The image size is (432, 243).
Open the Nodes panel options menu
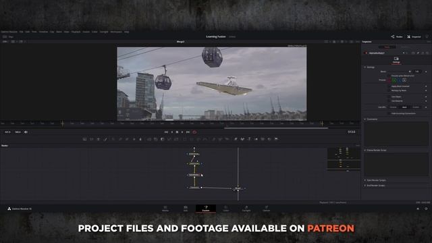(358, 146)
